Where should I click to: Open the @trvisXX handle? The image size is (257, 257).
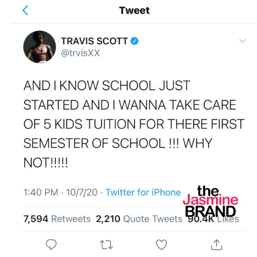(x=80, y=53)
